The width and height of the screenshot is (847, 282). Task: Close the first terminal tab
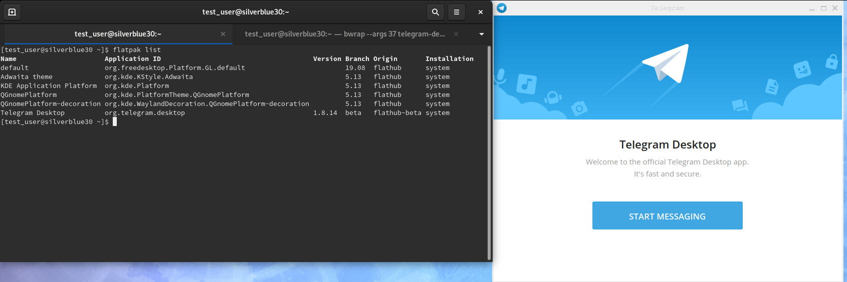tap(223, 34)
